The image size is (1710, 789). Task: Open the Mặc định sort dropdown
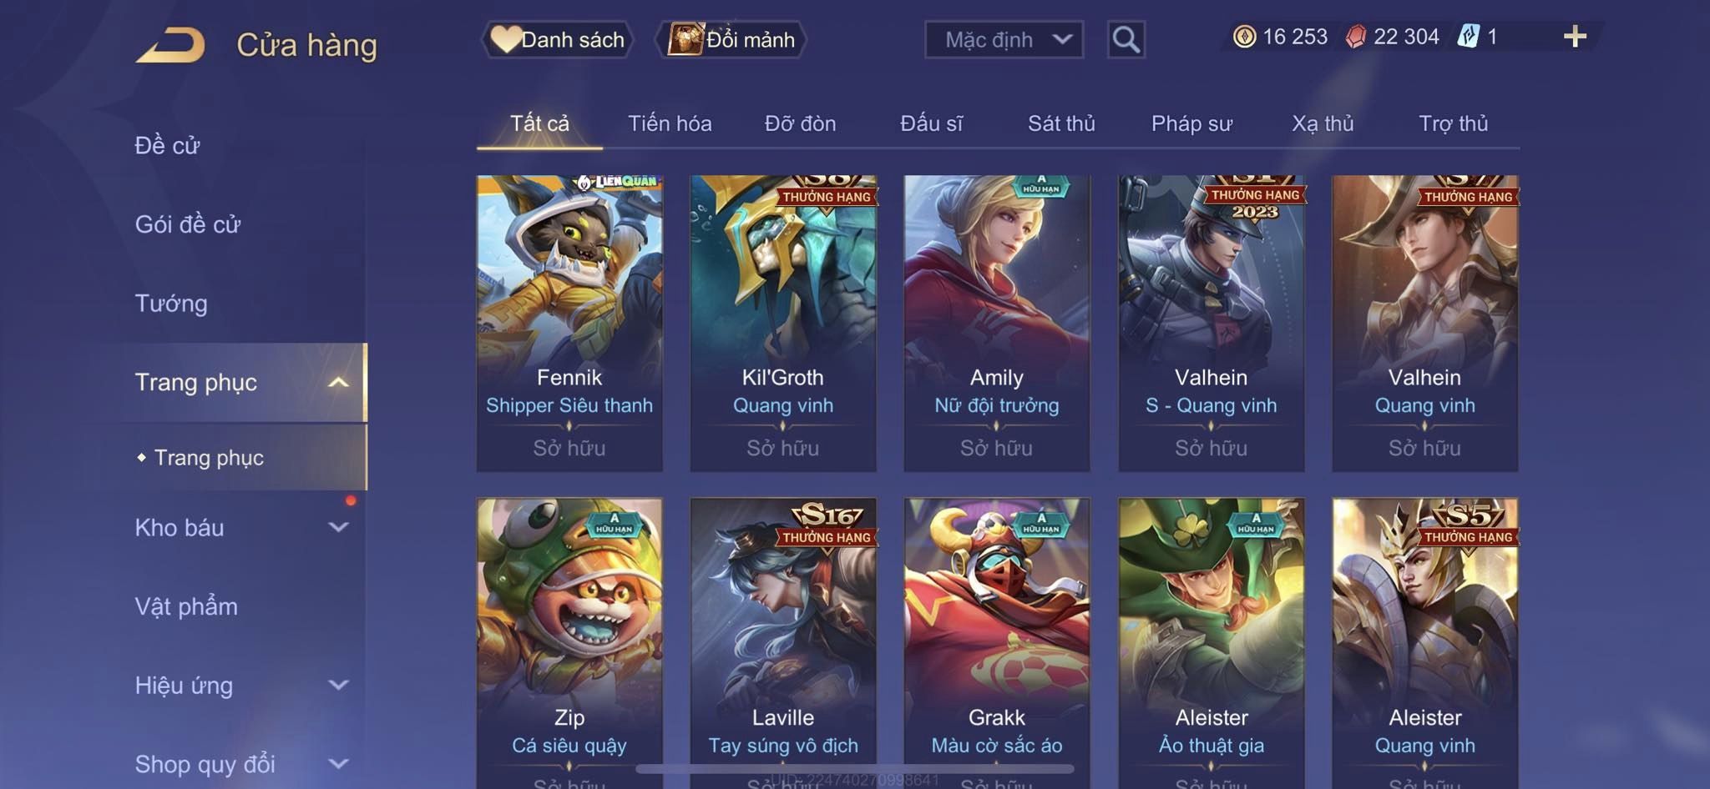click(x=1004, y=39)
